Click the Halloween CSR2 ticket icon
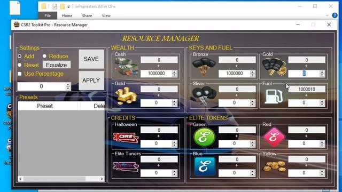This screenshot has height=192, width=342. tap(126, 138)
